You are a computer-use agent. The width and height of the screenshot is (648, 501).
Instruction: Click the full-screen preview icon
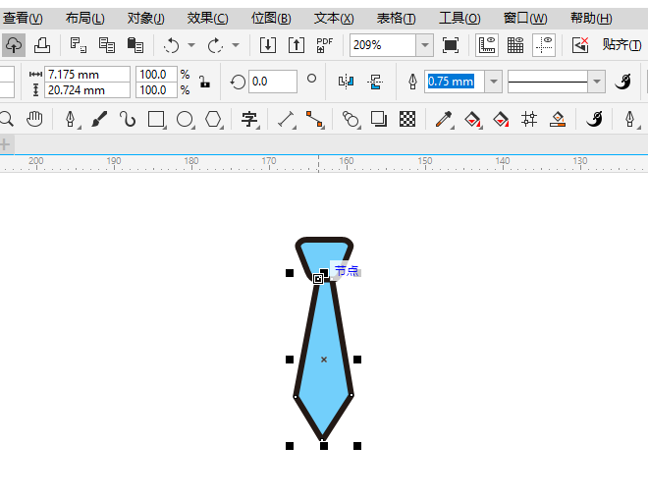tap(451, 45)
